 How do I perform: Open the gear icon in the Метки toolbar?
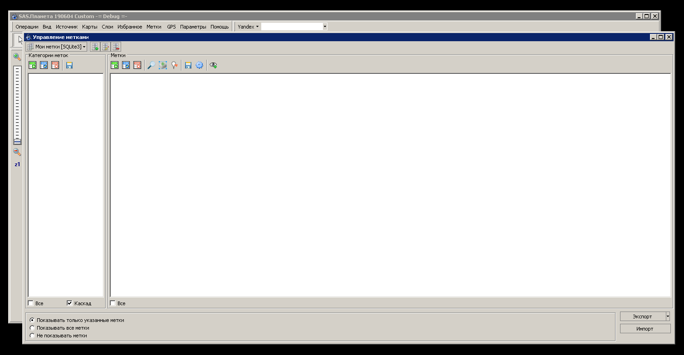[199, 66]
